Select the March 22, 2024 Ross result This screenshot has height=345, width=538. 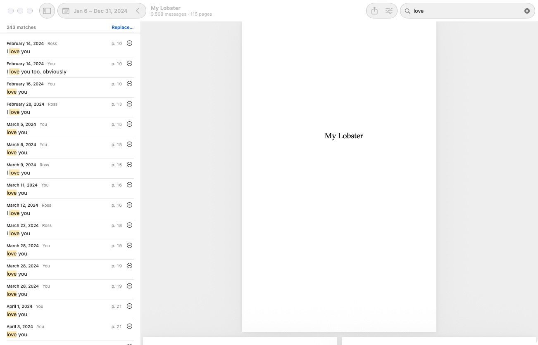[x=70, y=229]
